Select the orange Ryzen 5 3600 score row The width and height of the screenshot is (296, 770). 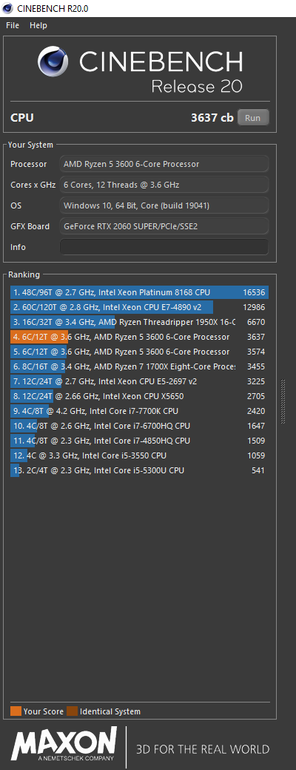click(139, 337)
